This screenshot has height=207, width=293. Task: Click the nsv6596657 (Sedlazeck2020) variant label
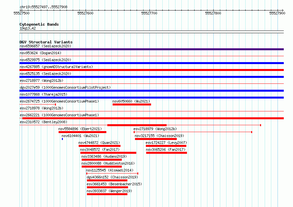click(x=45, y=46)
